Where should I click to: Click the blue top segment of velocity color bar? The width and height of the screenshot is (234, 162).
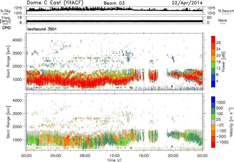213,99
